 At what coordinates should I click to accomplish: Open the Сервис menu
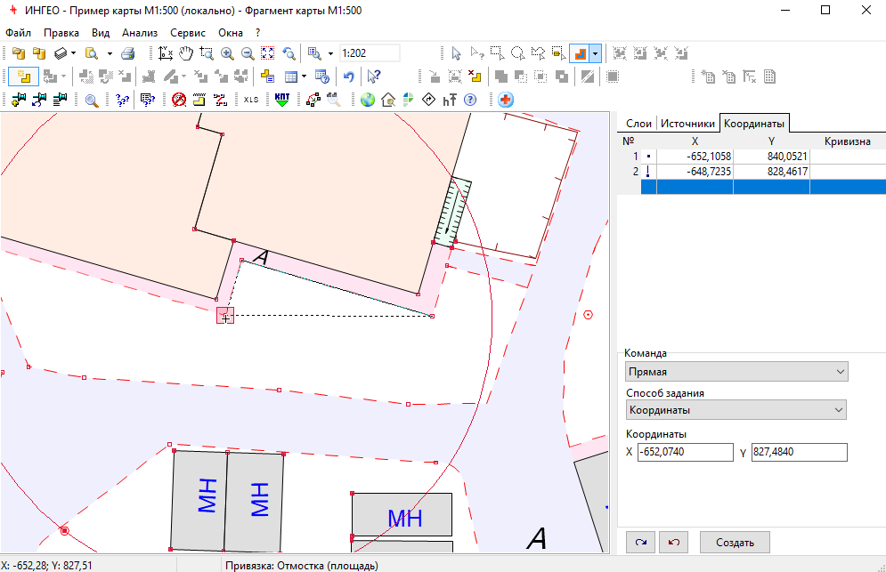tap(188, 33)
